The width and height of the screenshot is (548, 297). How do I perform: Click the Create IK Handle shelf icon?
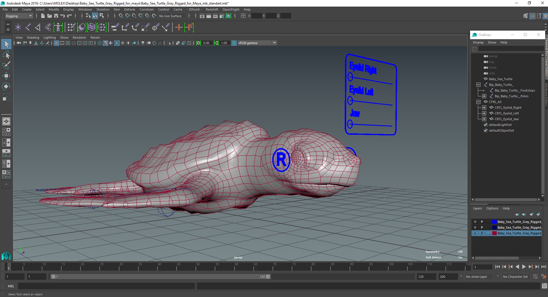[38, 27]
